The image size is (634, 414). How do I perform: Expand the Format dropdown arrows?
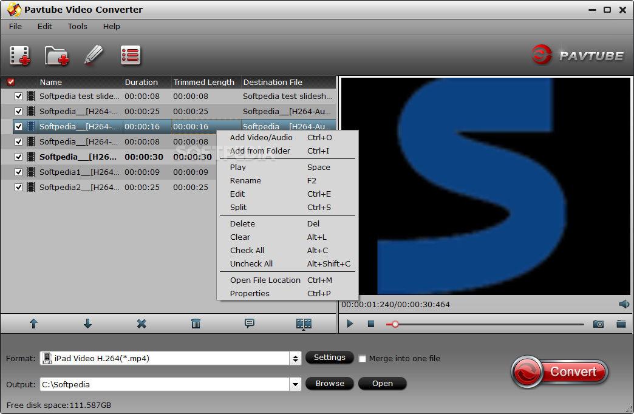coord(296,358)
